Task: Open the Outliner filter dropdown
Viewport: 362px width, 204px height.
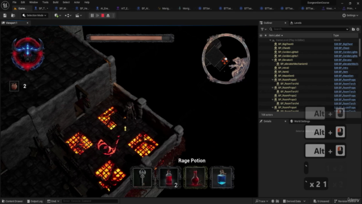Action: pyautogui.click(x=264, y=29)
